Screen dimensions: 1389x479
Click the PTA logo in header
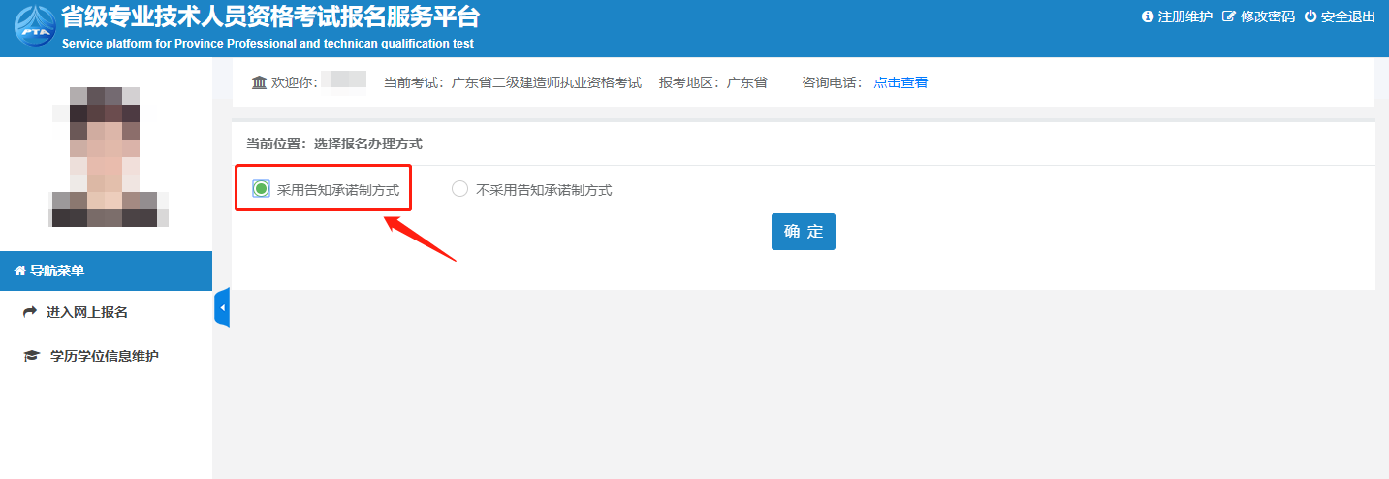[x=34, y=27]
